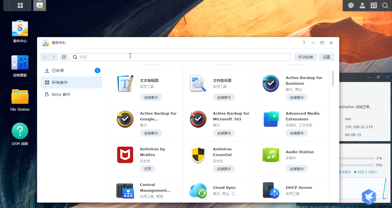392x208 pixels.
Task: Click 手动安装 button
Action: pos(306,57)
